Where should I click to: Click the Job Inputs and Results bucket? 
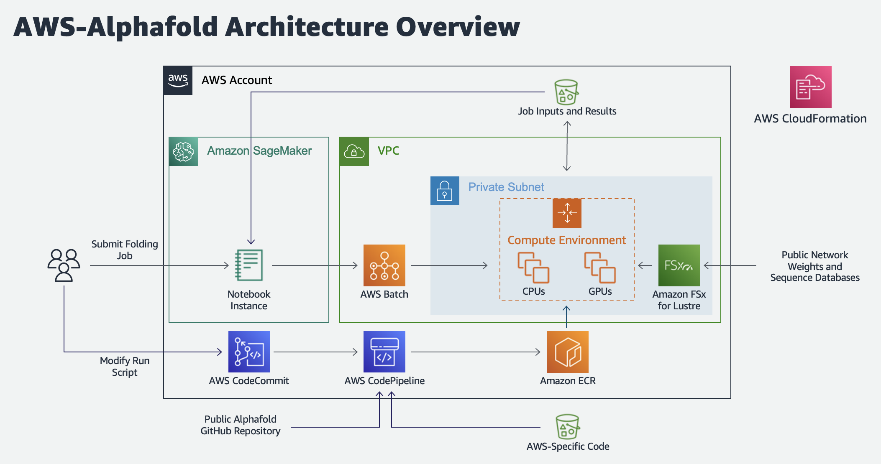566,92
